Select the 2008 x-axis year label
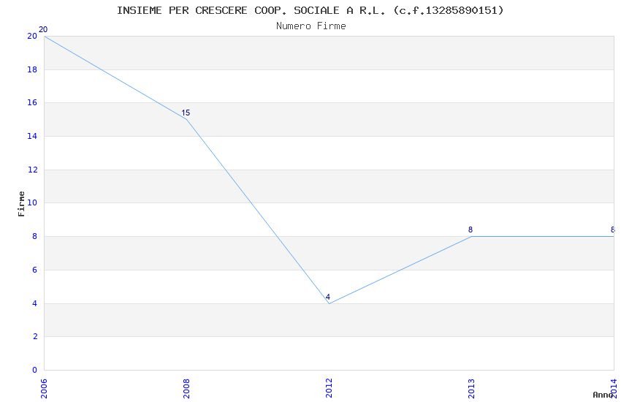Viewport: 621px width, 402px height. tap(186, 389)
